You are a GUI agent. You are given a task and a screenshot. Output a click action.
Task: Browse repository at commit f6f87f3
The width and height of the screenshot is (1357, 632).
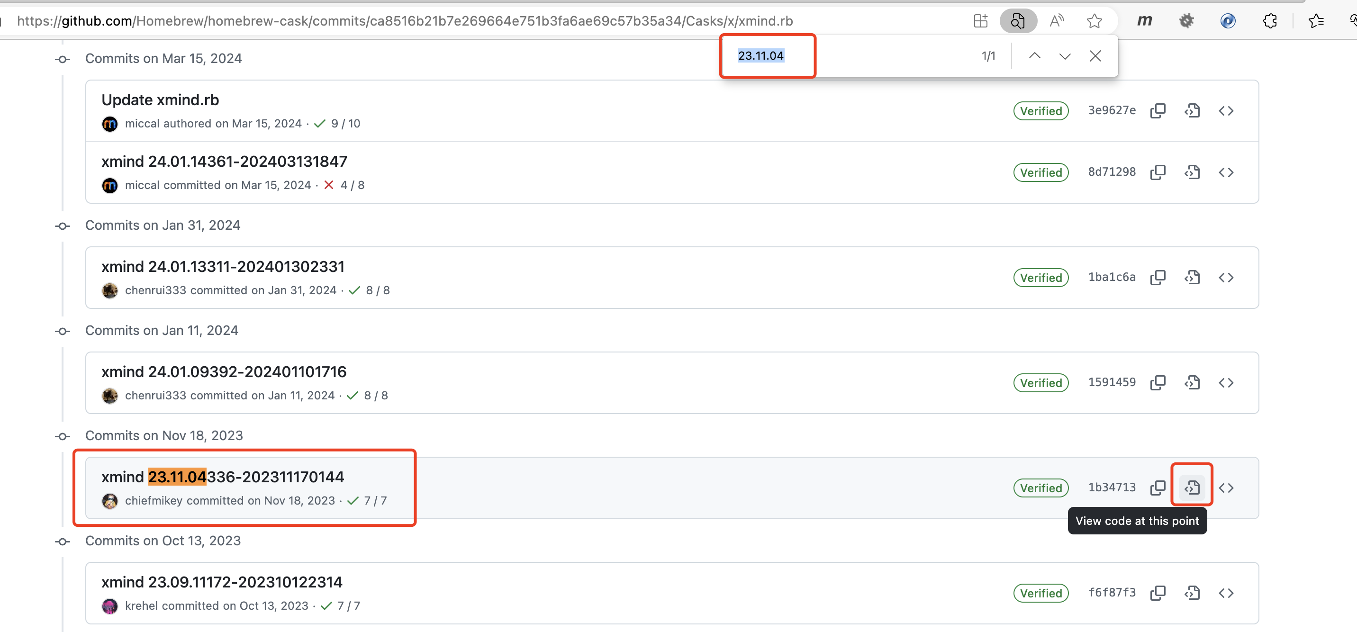pos(1226,593)
